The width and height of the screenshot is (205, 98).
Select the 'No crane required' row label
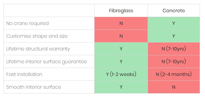pyautogui.click(x=27, y=23)
